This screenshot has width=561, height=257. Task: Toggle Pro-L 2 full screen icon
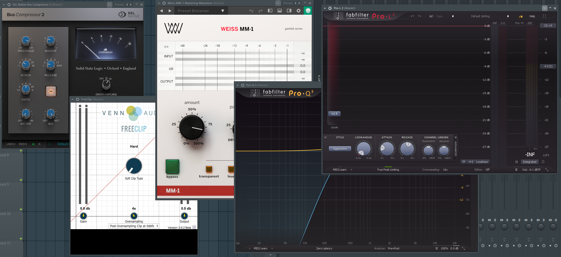(x=544, y=16)
